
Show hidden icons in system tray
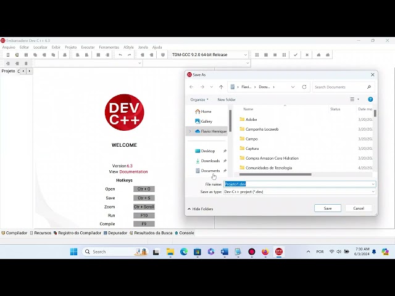pos(308,252)
